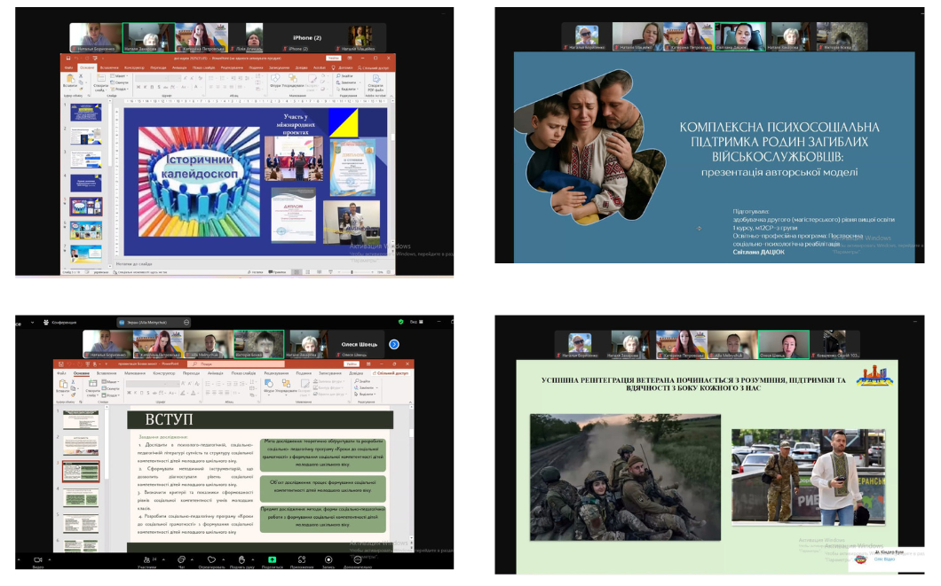The image size is (941, 586).
Task: Click the Экран (Alla Melnychuk) shared-screen label
Action: pyautogui.click(x=154, y=323)
